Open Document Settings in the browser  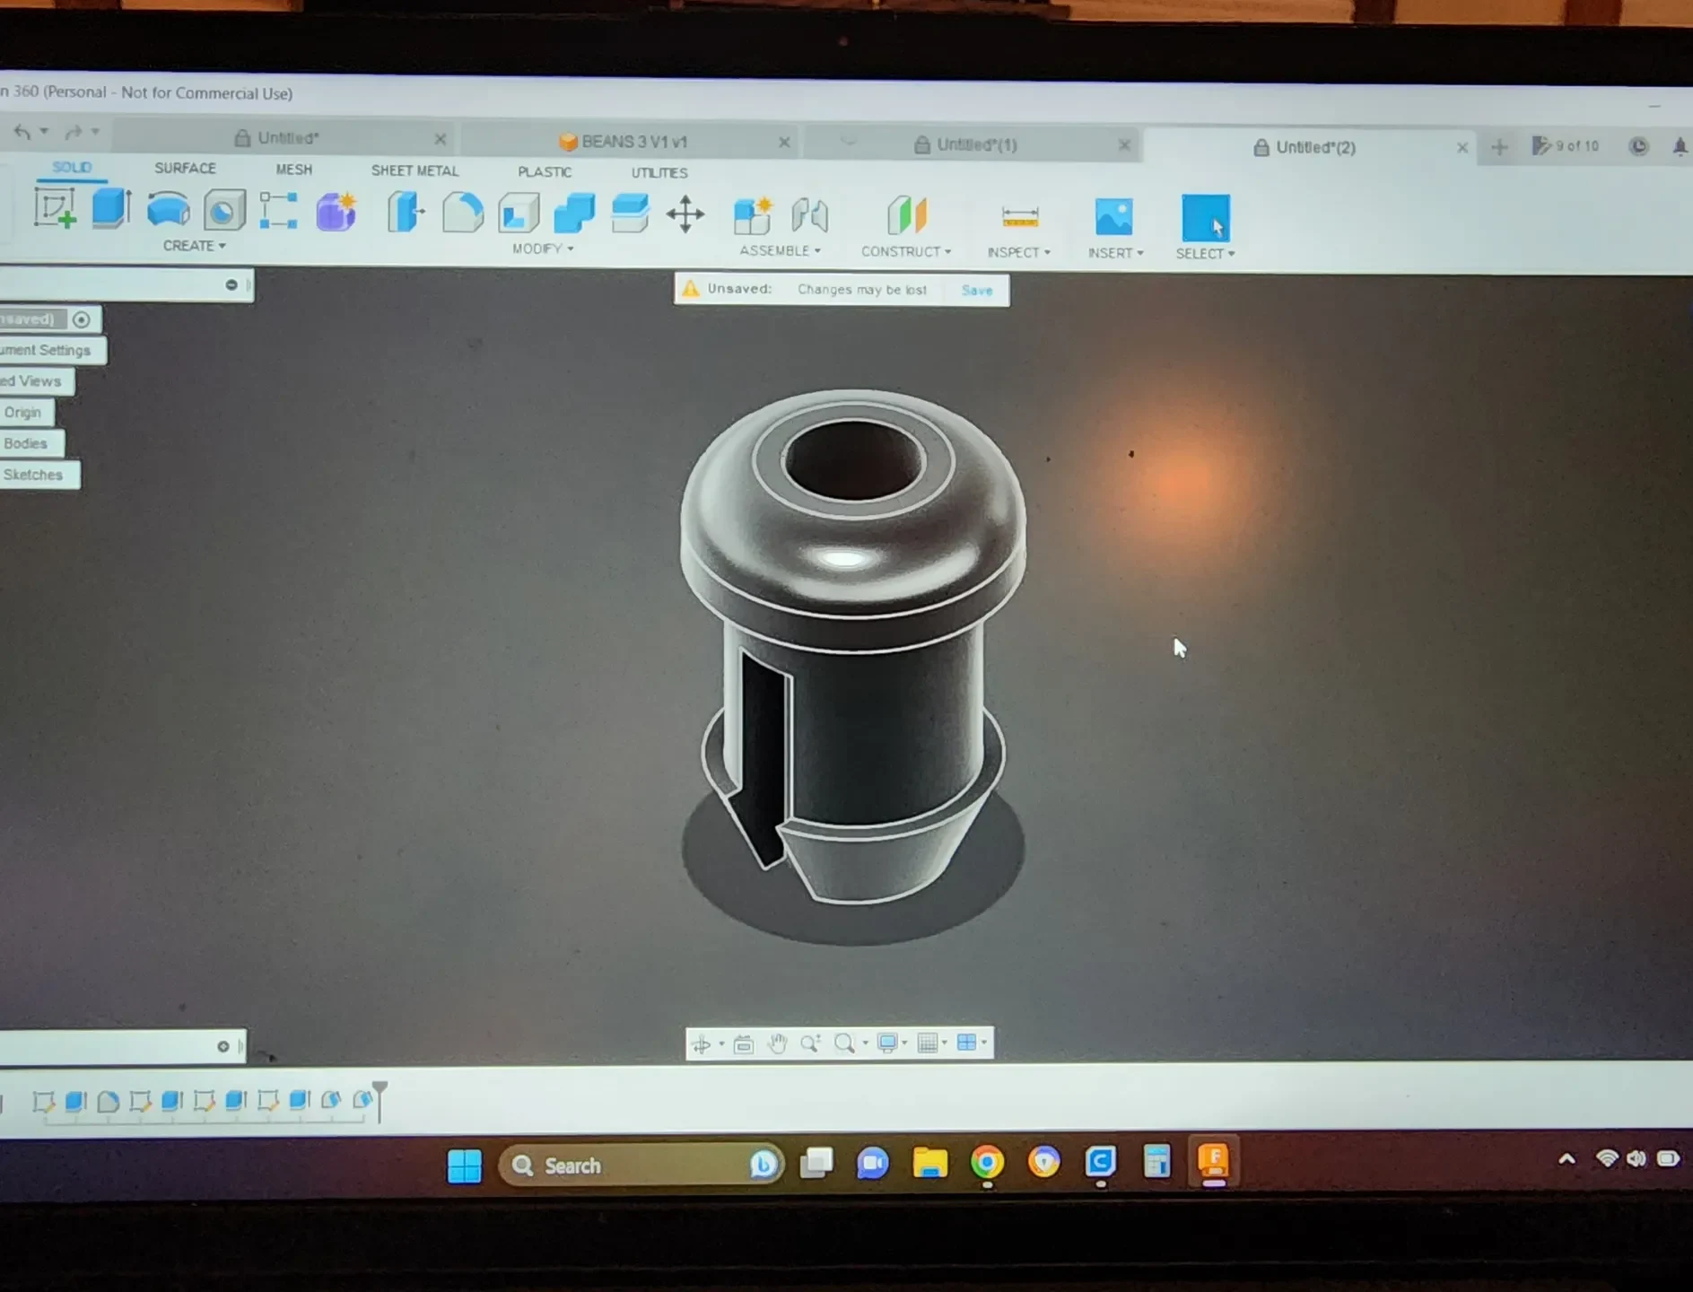[x=46, y=350]
